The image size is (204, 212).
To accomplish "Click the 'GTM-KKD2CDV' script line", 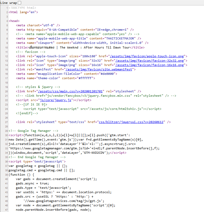I will 68,153.
